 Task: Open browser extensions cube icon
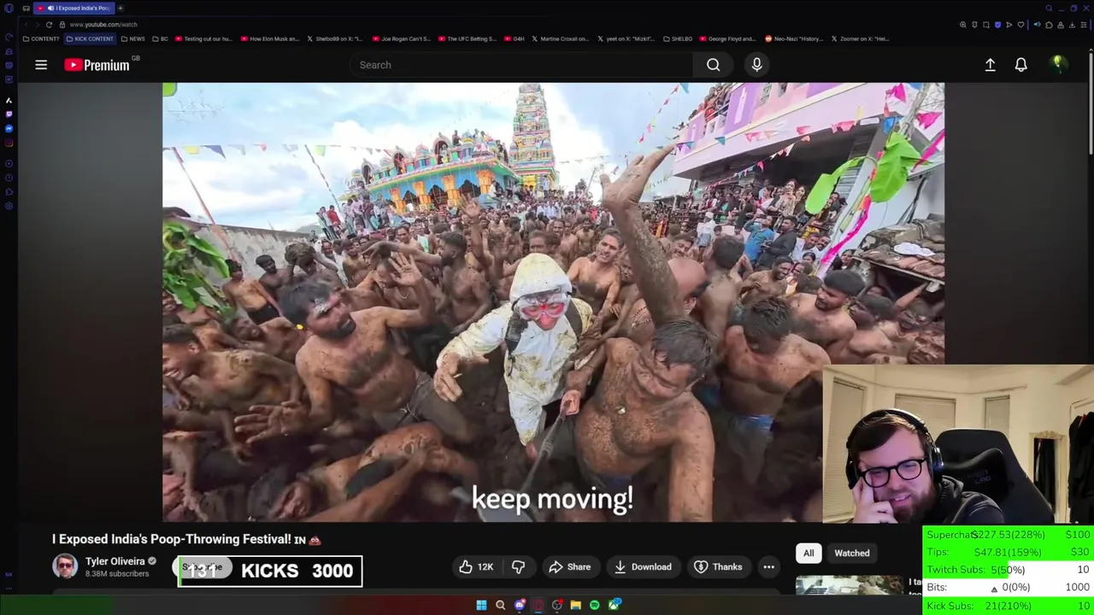1049,25
